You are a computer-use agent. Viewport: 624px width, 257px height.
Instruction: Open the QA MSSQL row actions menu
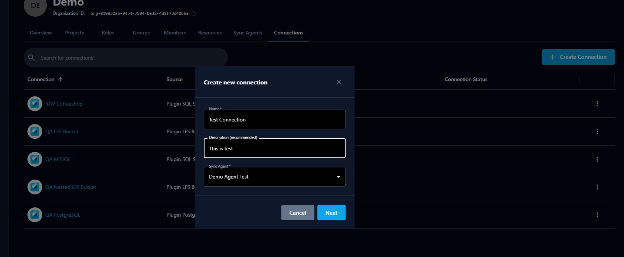point(597,159)
